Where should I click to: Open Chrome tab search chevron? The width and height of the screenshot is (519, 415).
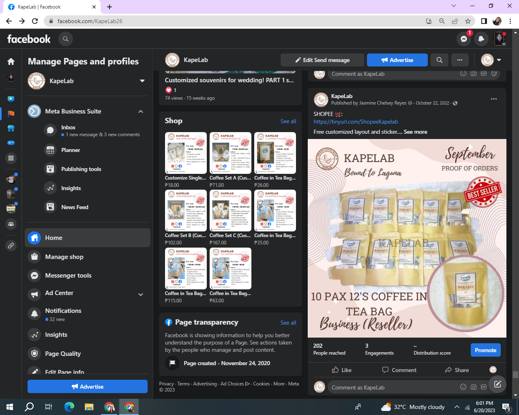tap(454, 6)
